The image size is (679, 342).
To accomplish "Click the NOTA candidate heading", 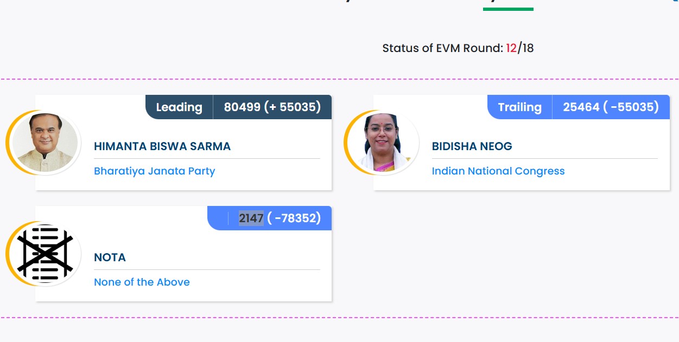I will pyautogui.click(x=110, y=257).
